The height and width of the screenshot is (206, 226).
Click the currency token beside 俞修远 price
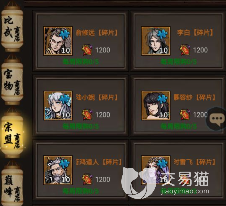(87, 50)
